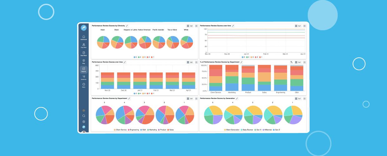Click the search magnifier icon in sidebar
Image resolution: width=387 pixels, height=156 pixels.
click(84, 116)
